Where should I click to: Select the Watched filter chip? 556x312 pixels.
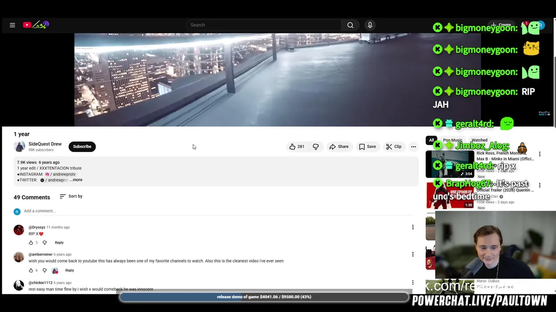(480, 140)
